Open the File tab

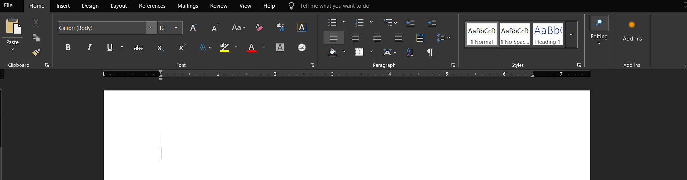[8, 5]
